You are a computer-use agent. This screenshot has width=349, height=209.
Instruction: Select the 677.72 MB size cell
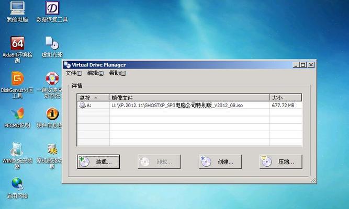coord(283,106)
